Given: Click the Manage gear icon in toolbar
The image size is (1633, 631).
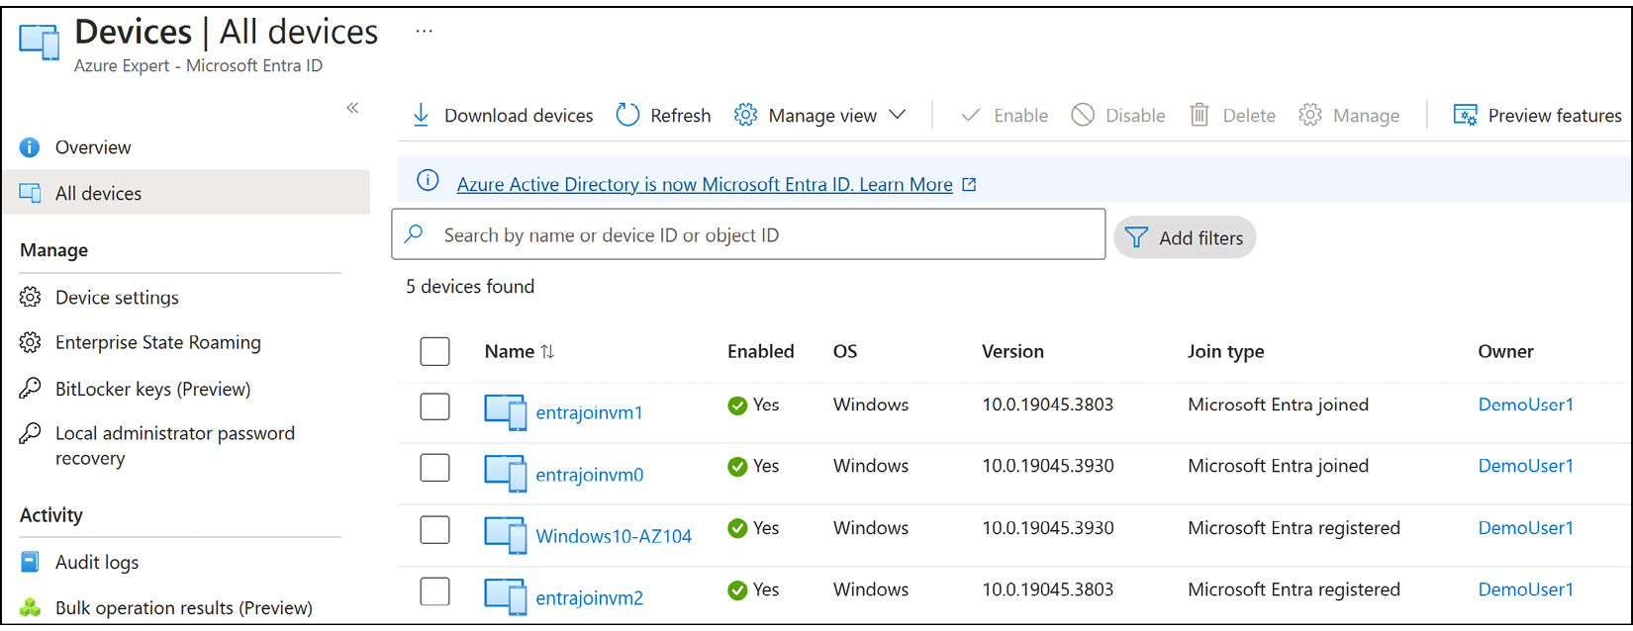Looking at the screenshot, I should [x=1310, y=115].
